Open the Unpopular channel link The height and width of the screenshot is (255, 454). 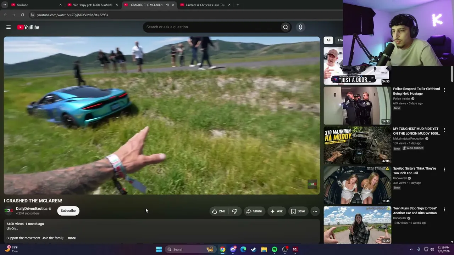[399, 218]
